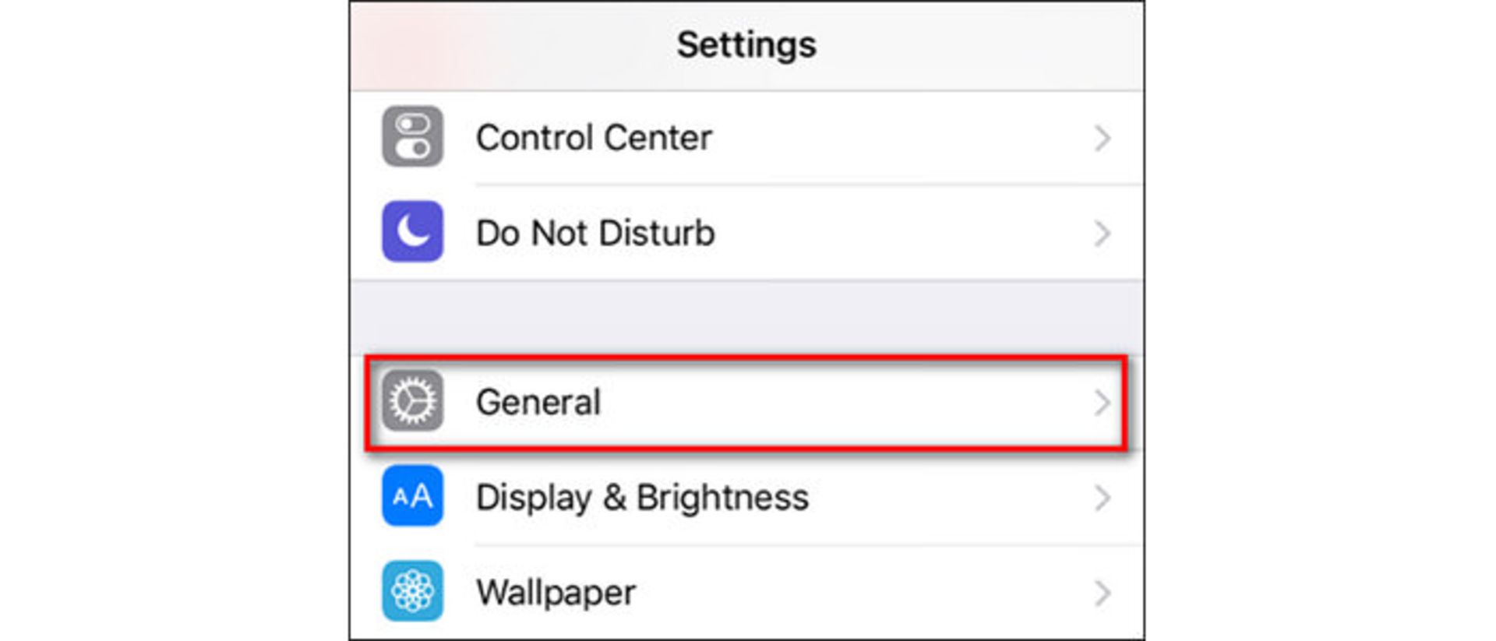Image resolution: width=1496 pixels, height=641 pixels.
Task: Click the red highlight border around General
Action: (x=746, y=359)
